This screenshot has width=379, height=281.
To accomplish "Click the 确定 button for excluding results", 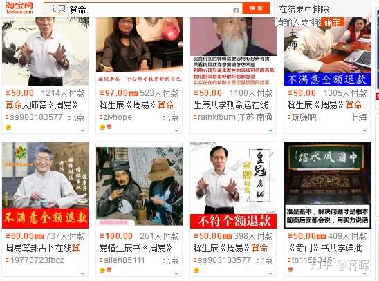I will tap(333, 22).
